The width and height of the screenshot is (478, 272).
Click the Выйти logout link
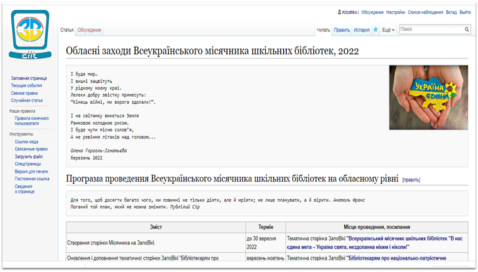pos(465,12)
